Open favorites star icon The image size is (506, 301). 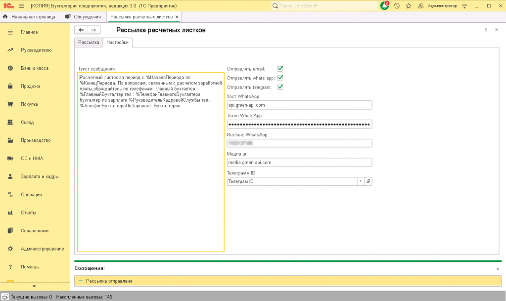409,6
